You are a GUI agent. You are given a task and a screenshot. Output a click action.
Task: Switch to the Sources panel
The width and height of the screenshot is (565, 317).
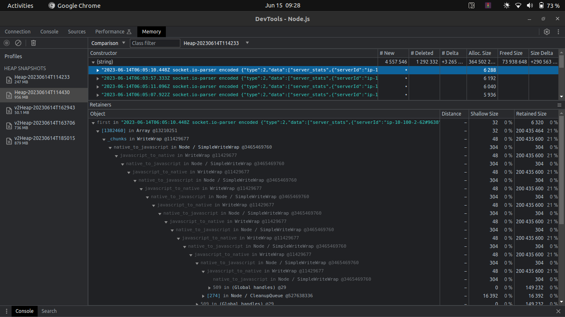77,31
